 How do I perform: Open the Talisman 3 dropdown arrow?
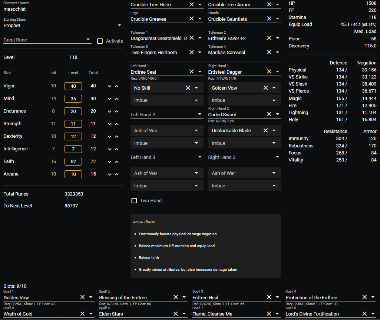coord(200,52)
